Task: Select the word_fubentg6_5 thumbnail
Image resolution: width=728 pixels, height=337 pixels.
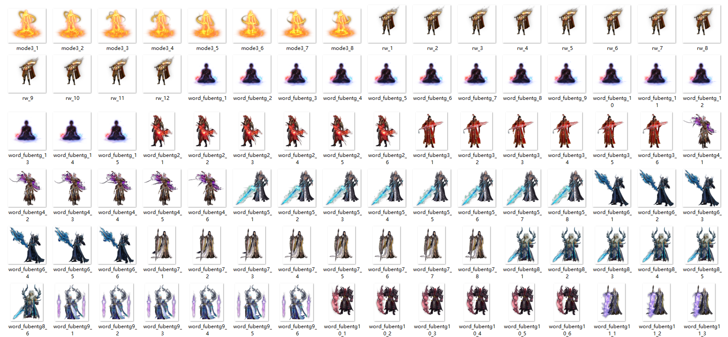Action: [72, 245]
